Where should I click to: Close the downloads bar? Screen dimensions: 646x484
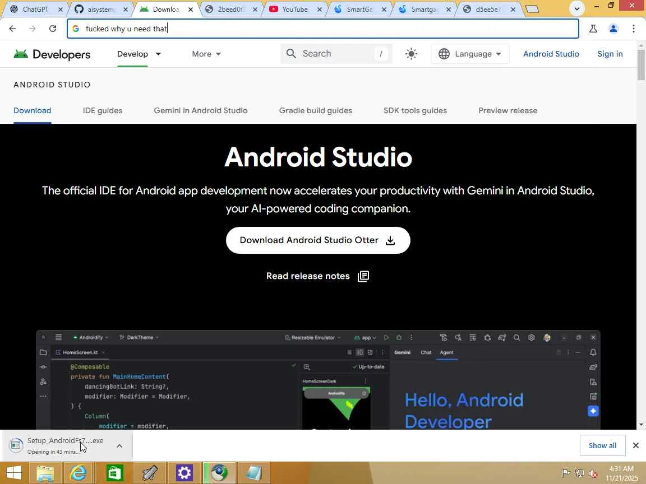(x=636, y=445)
